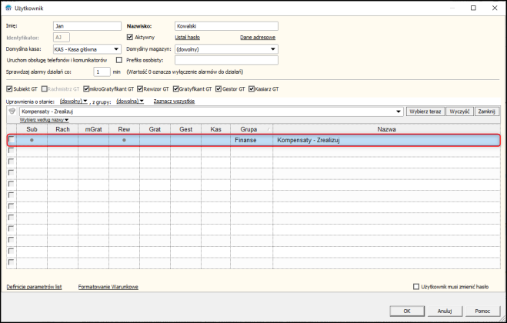Open the Kompensaty - Zrealizuj search dropdown arrow
The width and height of the screenshot is (507, 323).
pyautogui.click(x=399, y=112)
